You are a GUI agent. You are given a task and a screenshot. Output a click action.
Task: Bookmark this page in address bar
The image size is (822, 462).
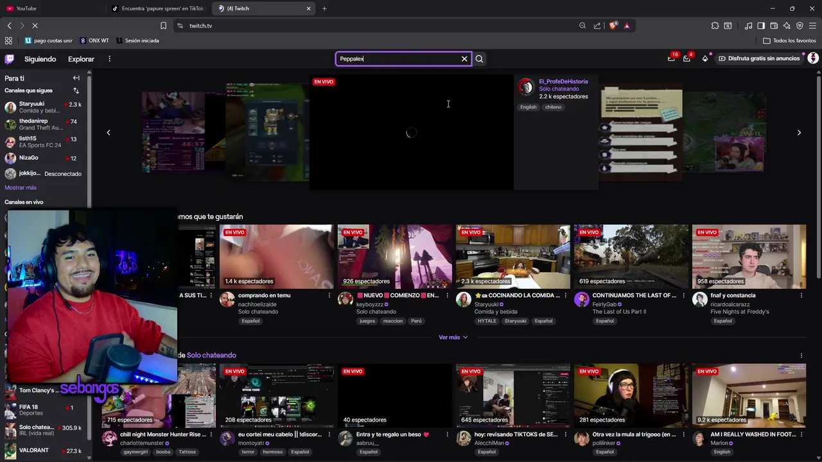pyautogui.click(x=163, y=26)
